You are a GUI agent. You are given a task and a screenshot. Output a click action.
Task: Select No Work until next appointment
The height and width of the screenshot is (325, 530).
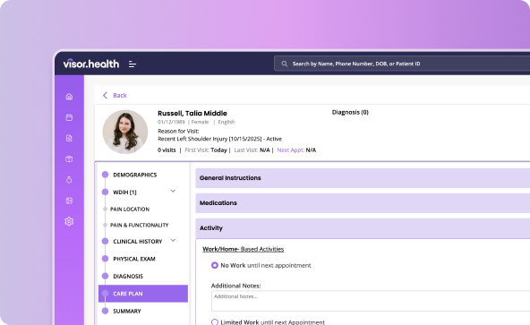[x=215, y=266]
